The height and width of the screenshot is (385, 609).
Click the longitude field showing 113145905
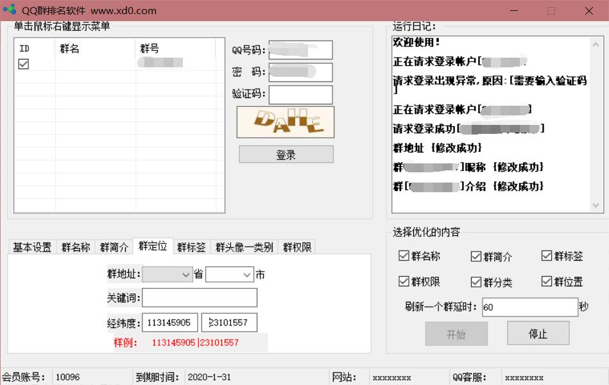point(169,323)
